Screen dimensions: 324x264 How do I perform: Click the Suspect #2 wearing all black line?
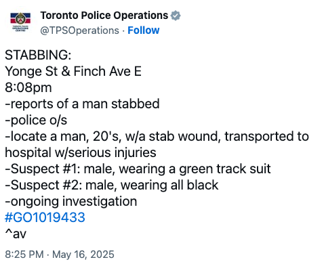(112, 185)
